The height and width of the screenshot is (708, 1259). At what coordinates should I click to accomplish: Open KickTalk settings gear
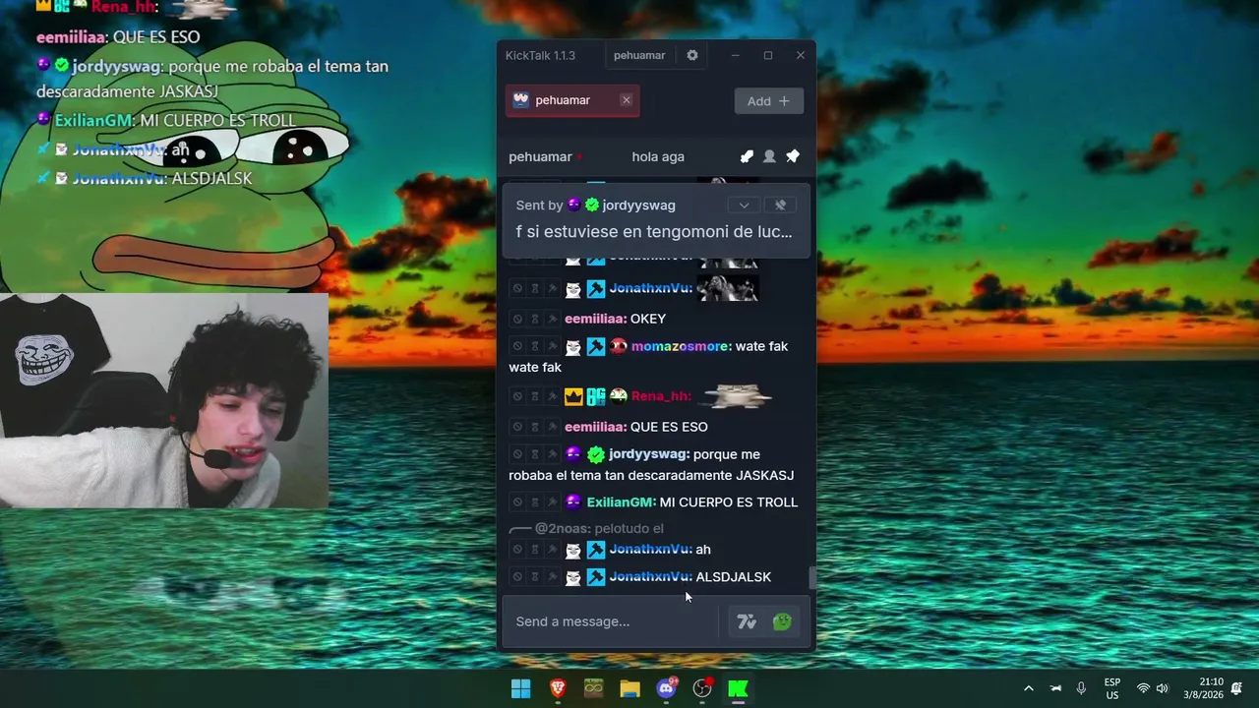pyautogui.click(x=692, y=55)
